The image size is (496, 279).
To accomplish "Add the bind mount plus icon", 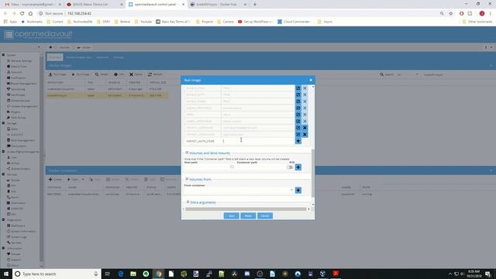I will click(298, 167).
